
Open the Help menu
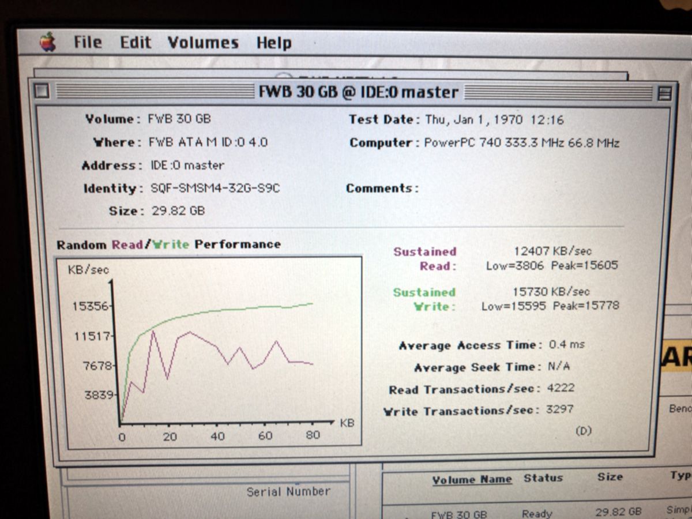pos(274,43)
